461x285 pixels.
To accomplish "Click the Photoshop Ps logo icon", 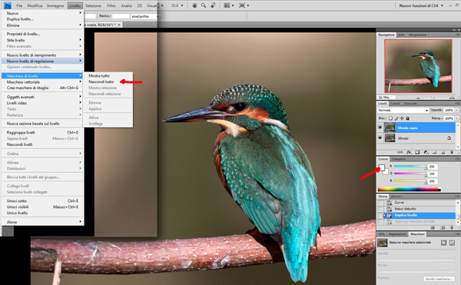I will tap(8, 5).
